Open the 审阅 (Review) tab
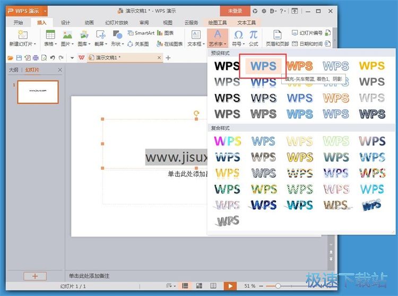Viewport: 398px width, 296px height. (144, 23)
